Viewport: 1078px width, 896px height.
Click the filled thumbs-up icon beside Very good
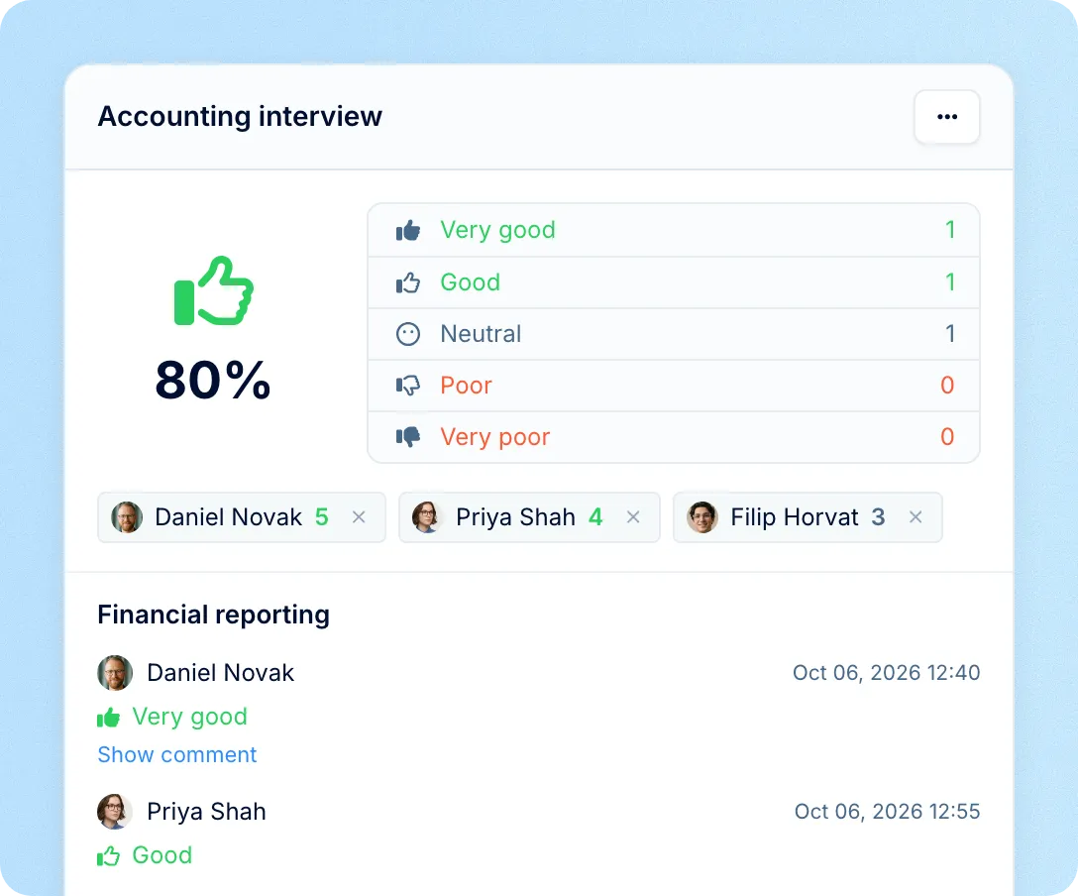coord(407,230)
